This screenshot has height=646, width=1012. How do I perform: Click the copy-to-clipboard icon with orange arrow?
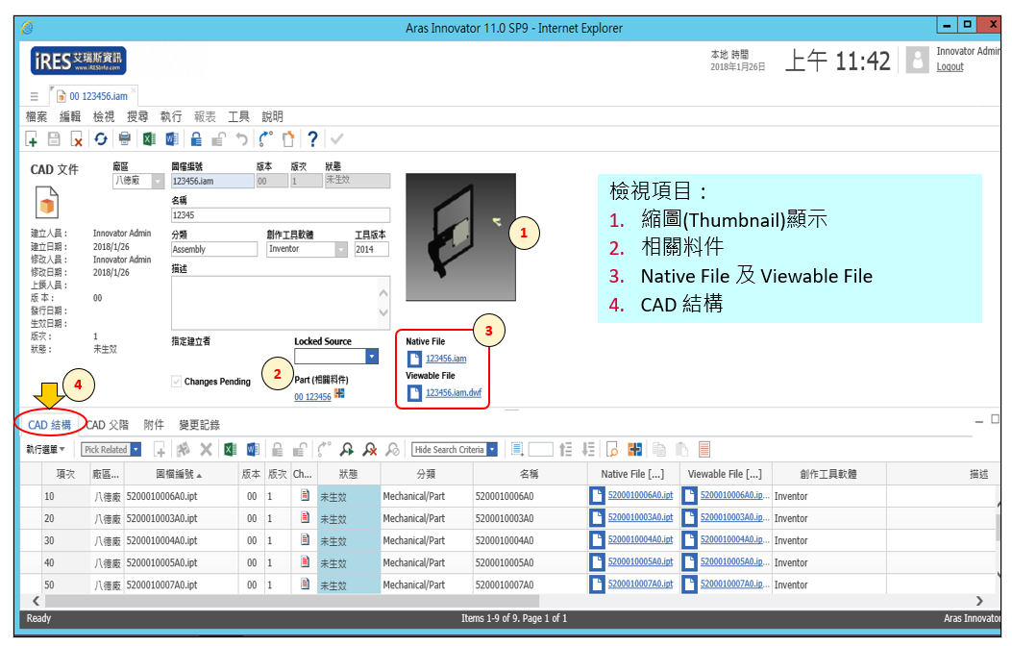tap(288, 138)
